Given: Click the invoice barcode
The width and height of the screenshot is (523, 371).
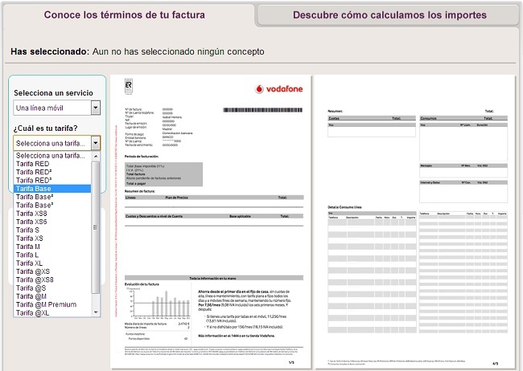Looking at the screenshot, I should 262,110.
